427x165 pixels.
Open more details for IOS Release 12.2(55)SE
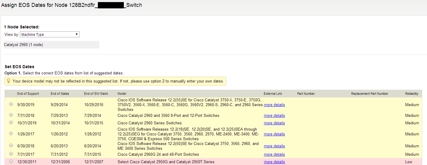tap(274, 105)
